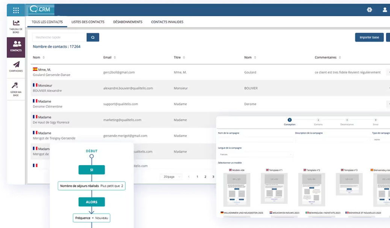Click the search magnifier button
The height and width of the screenshot is (228, 390).
click(x=93, y=37)
